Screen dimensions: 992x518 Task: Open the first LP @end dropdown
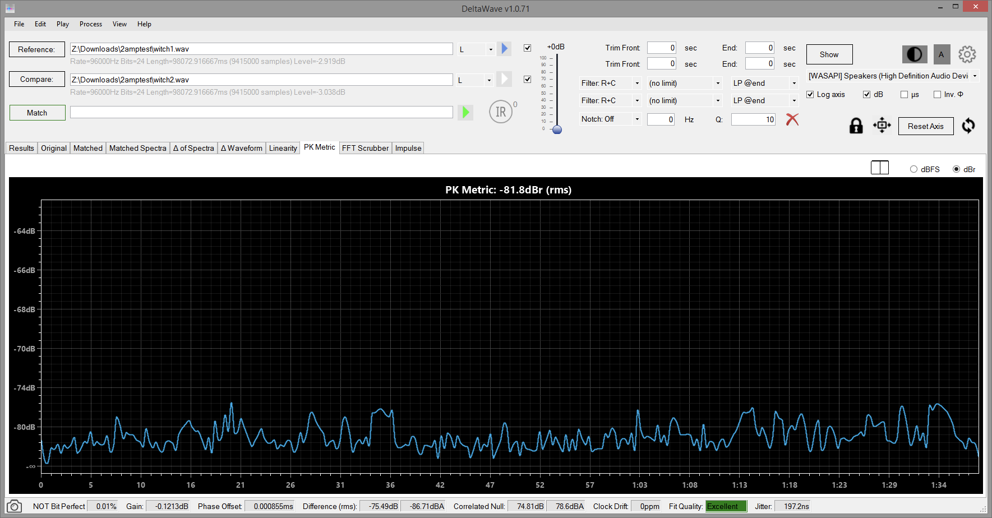765,83
